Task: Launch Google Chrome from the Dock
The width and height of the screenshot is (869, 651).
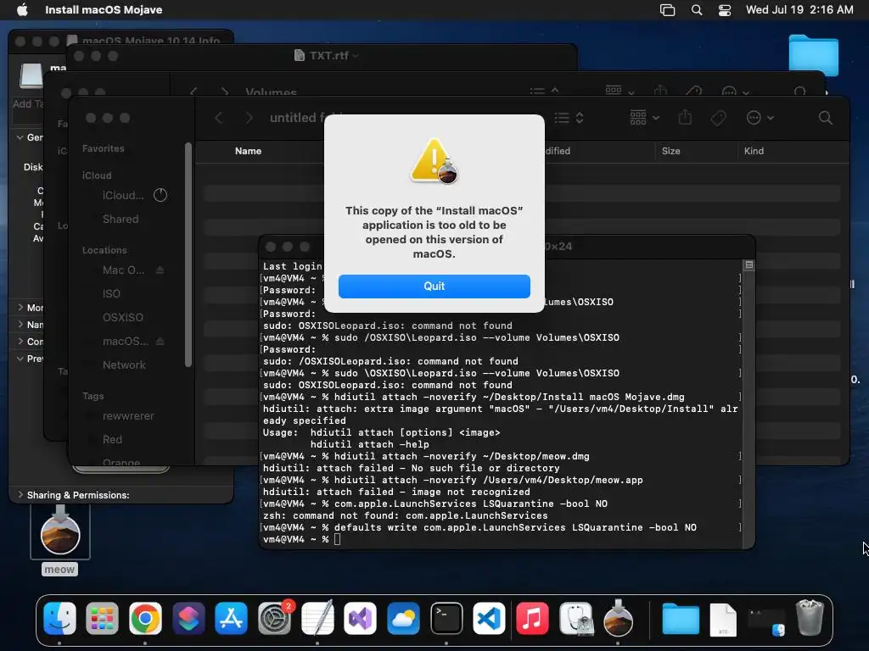Action: pyautogui.click(x=145, y=618)
